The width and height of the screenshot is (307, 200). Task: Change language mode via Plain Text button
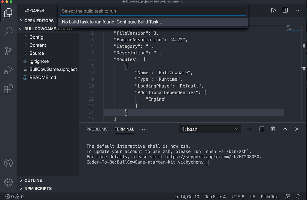coord(269,196)
